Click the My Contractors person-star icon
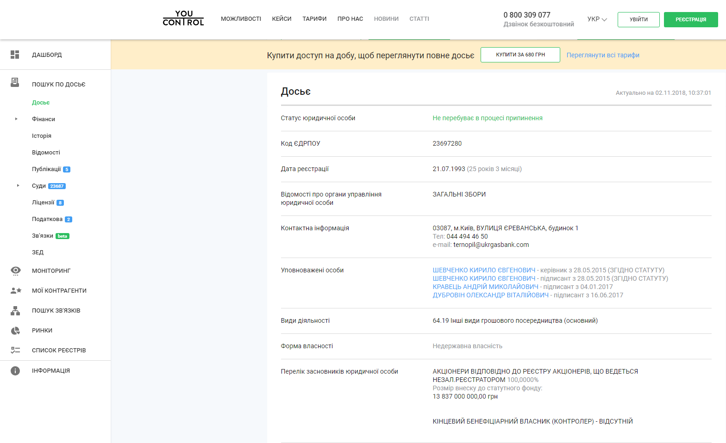726x443 pixels. 16,290
